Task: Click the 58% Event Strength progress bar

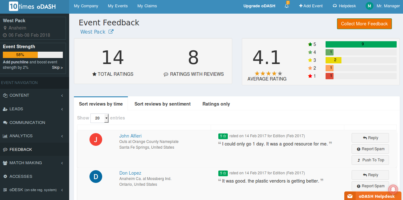Action: [x=33, y=55]
